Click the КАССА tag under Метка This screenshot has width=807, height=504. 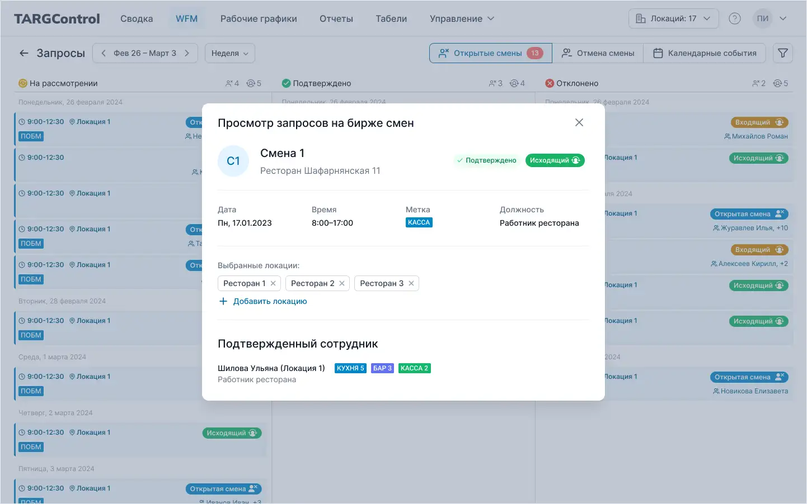[x=419, y=222]
